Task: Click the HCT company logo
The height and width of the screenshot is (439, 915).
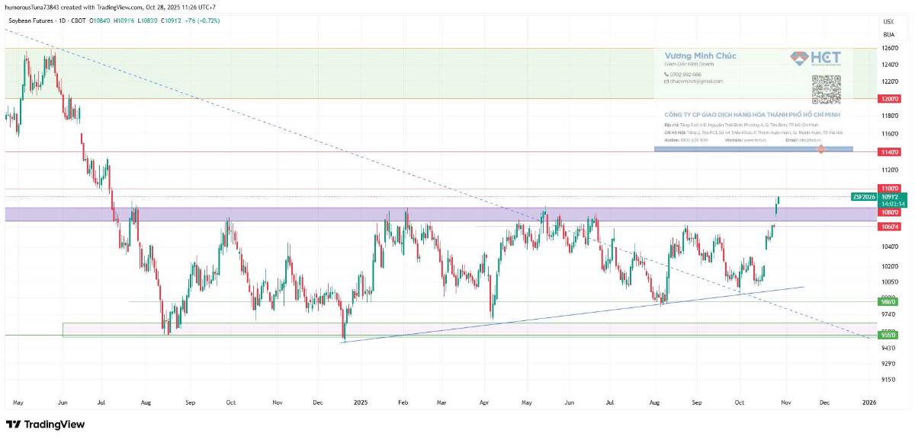Action: point(816,59)
